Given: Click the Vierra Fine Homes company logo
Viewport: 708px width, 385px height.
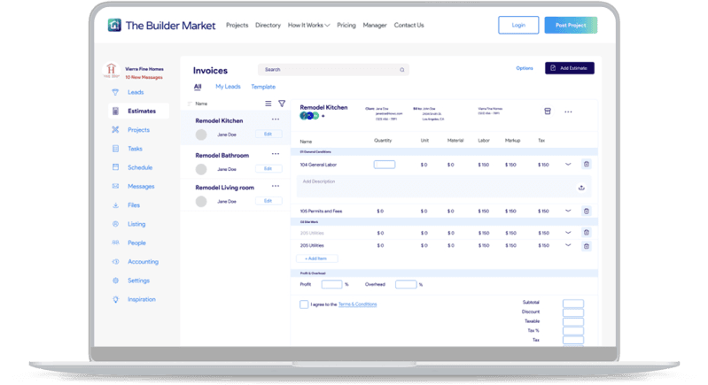Looking at the screenshot, I should tap(111, 70).
